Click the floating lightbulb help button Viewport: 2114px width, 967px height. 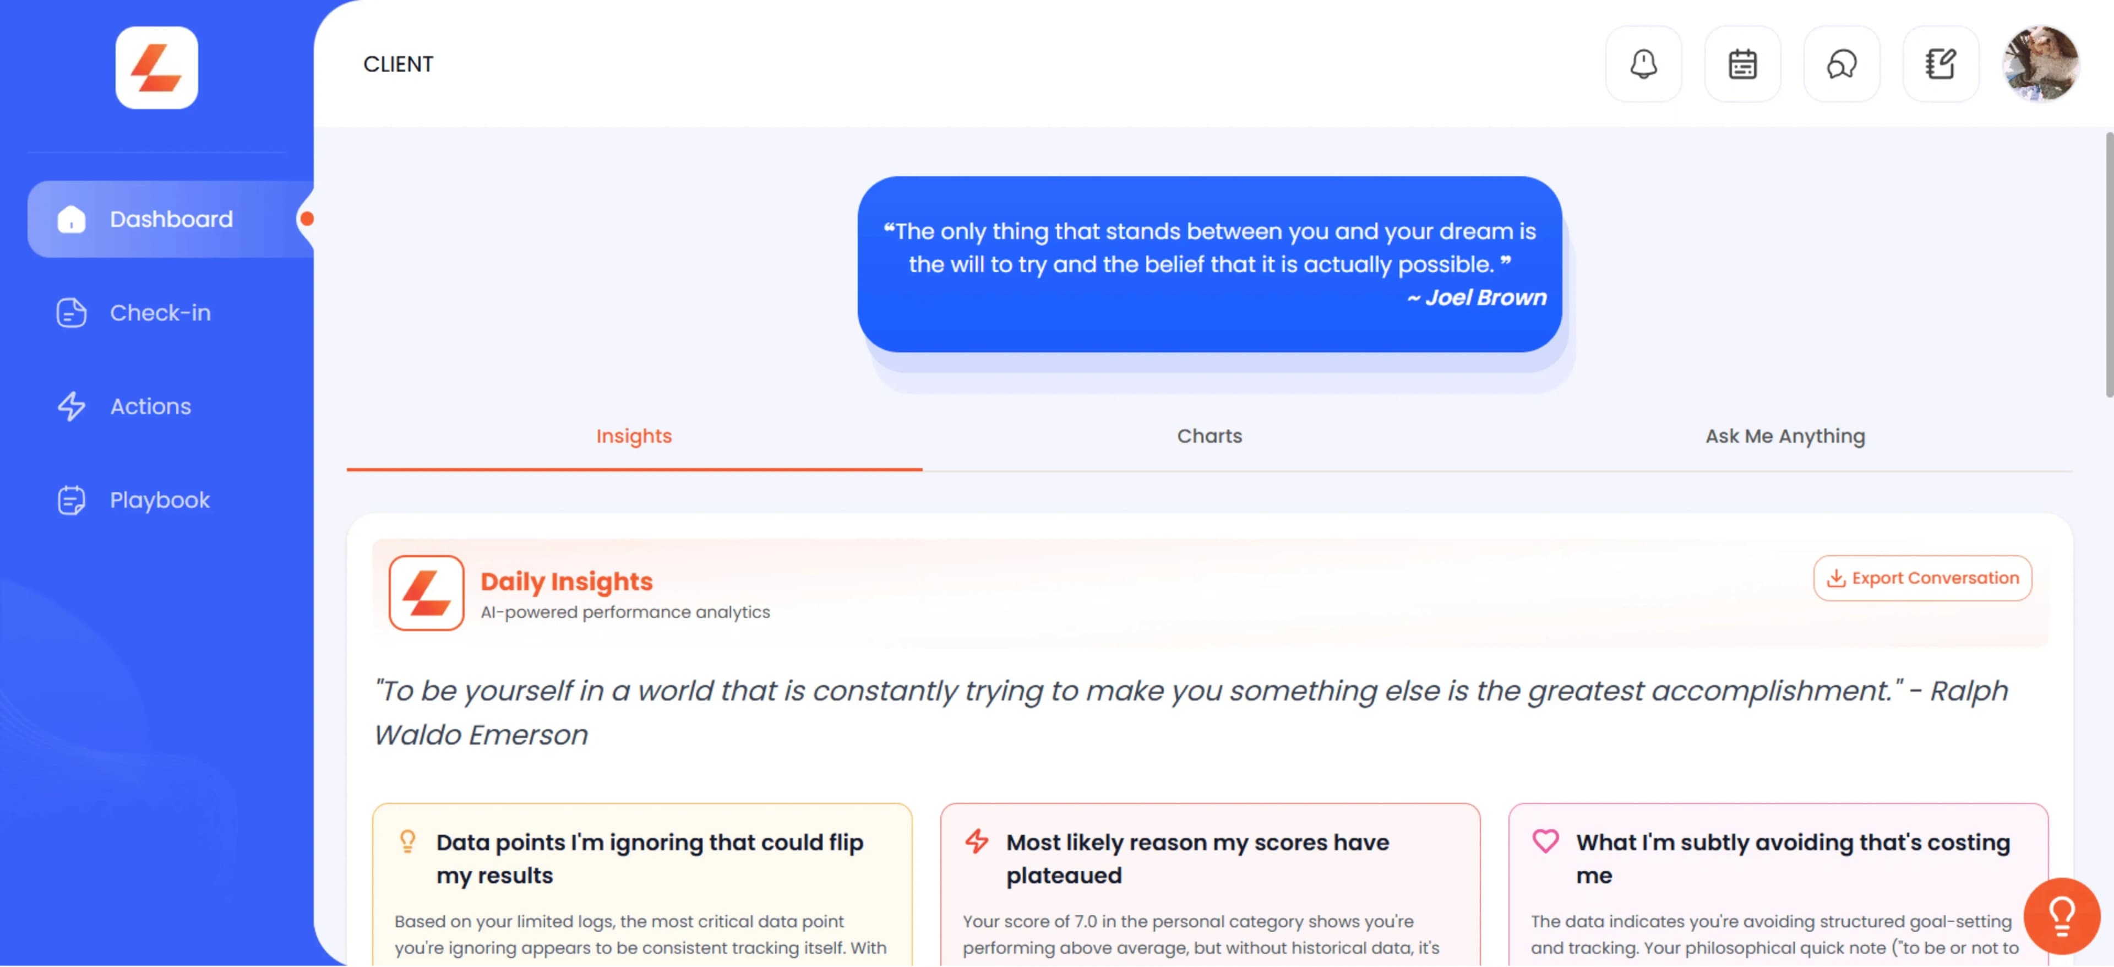coord(2061,915)
